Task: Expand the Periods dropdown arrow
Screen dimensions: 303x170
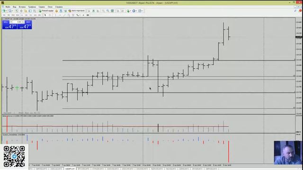Action: click(x=136, y=11)
